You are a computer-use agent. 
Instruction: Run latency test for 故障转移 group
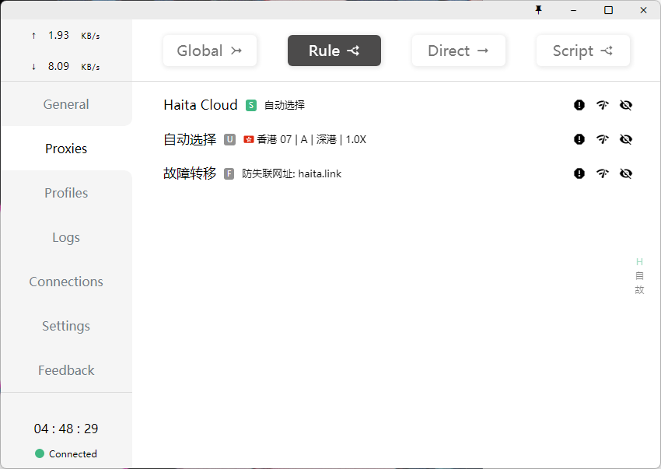[603, 173]
